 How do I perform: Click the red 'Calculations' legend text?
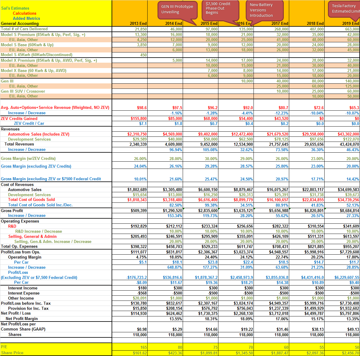click(25, 13)
